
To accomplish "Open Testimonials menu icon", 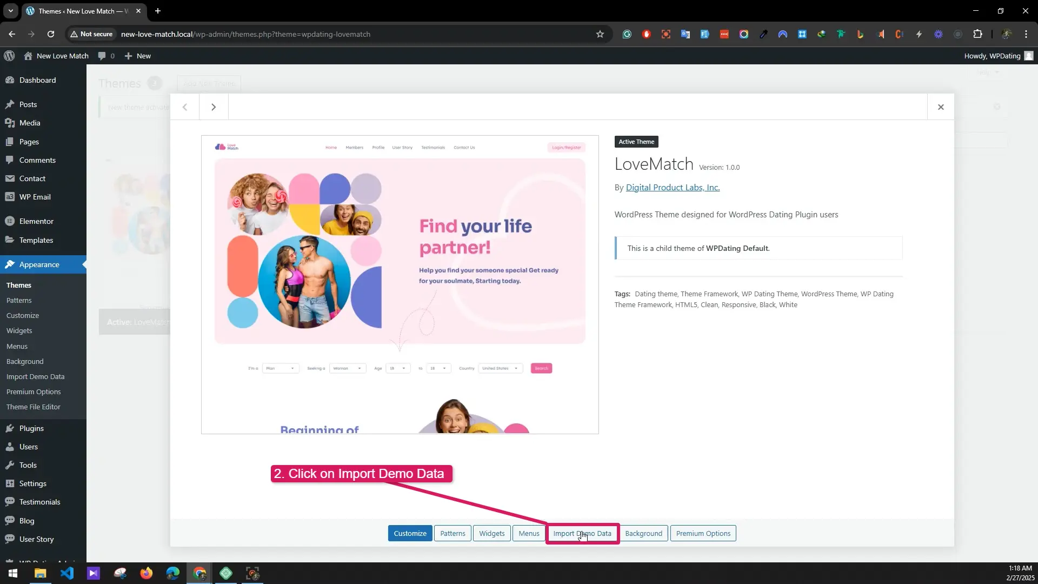I will click(10, 502).
